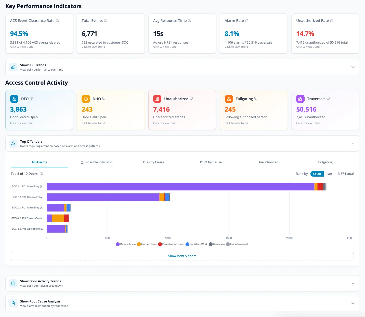Open the Traversals 50,516 card
Viewport: 365px width, 317px height.
[325, 110]
